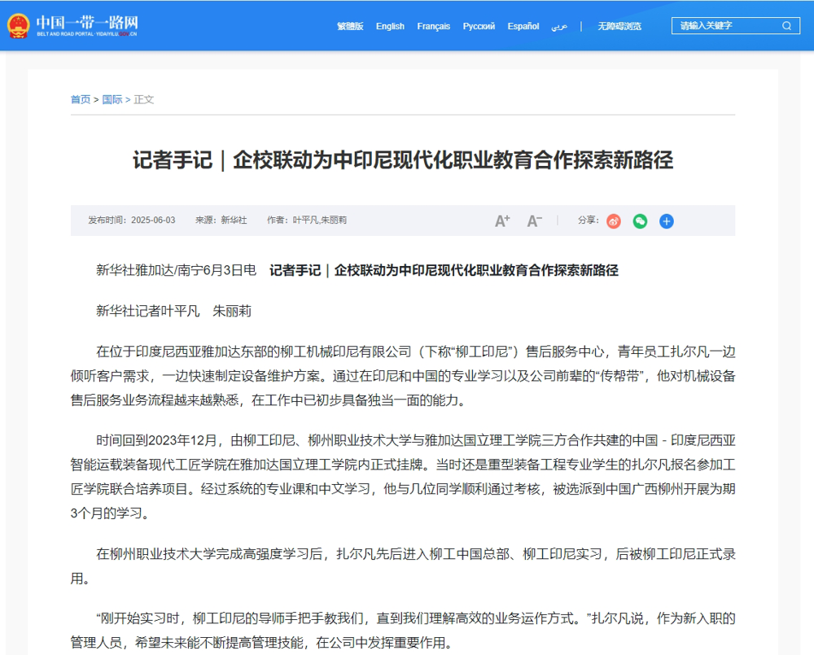Viewport: 814px width, 655px height.
Task: Open the Belt and Road portal homepage logo
Action: (x=85, y=24)
